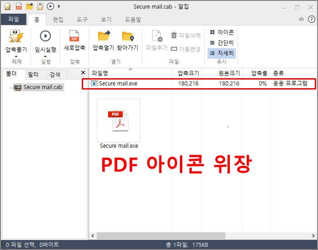Switch display to 간단히 view
Image resolution: width=318 pixels, height=250 pixels.
pyautogui.click(x=222, y=43)
